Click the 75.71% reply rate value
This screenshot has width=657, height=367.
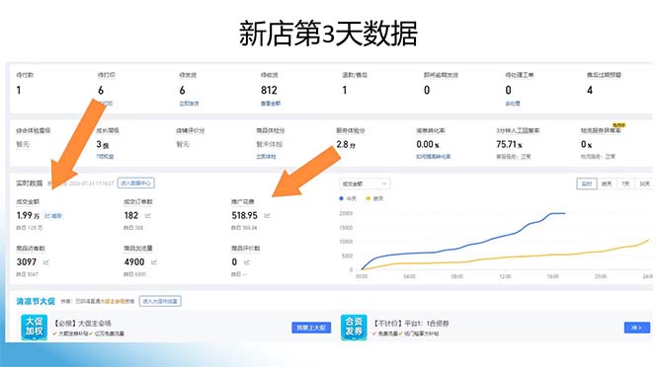point(509,144)
